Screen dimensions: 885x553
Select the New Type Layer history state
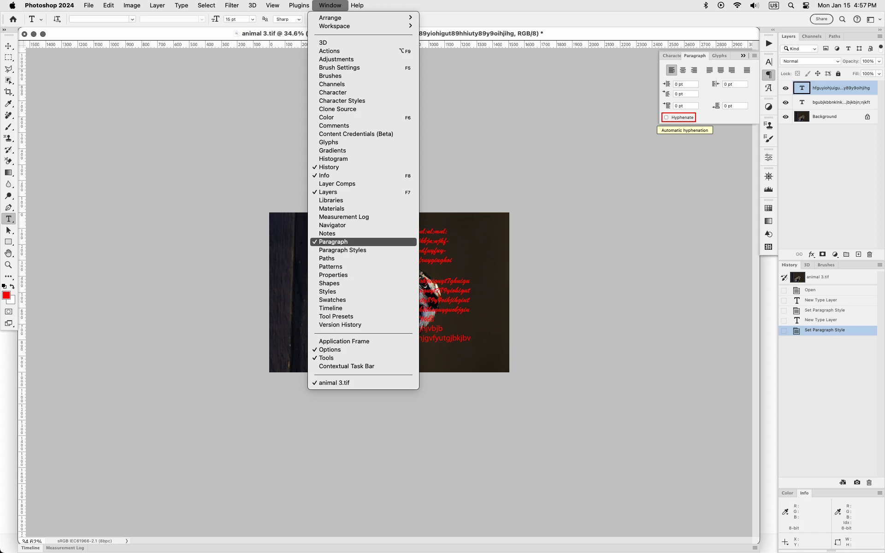point(820,300)
